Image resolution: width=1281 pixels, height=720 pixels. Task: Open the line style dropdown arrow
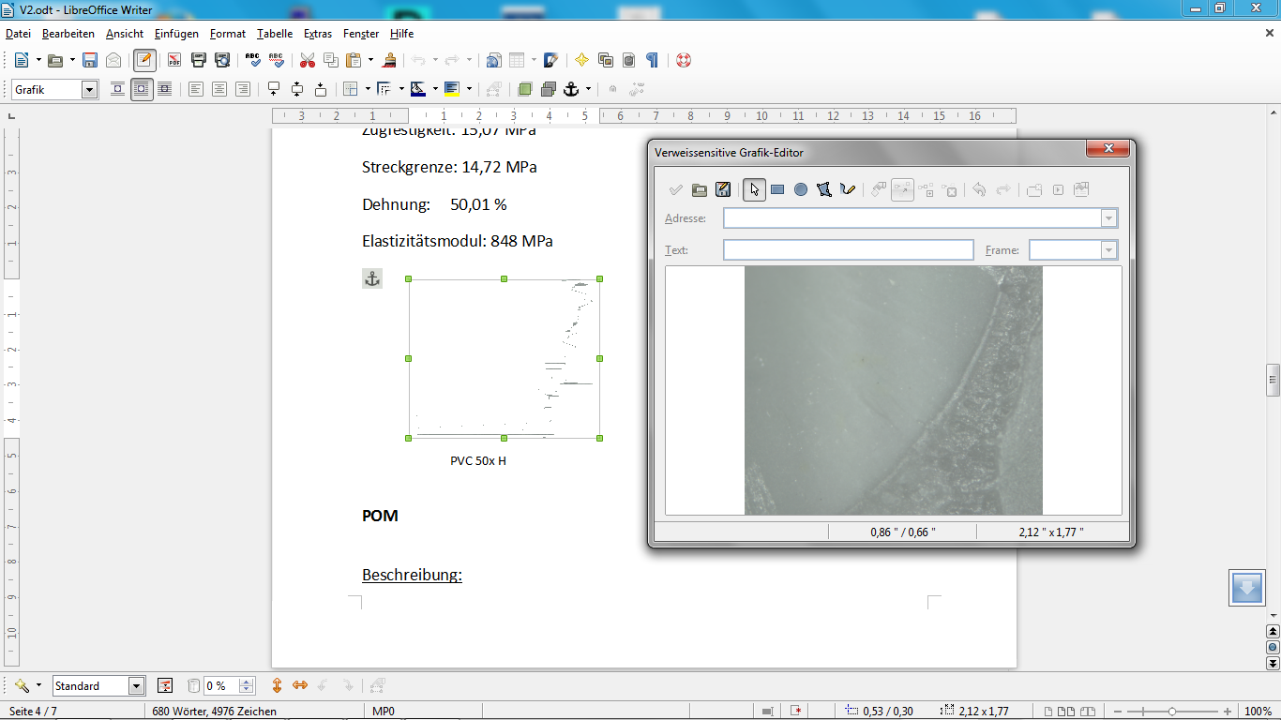tap(401, 90)
